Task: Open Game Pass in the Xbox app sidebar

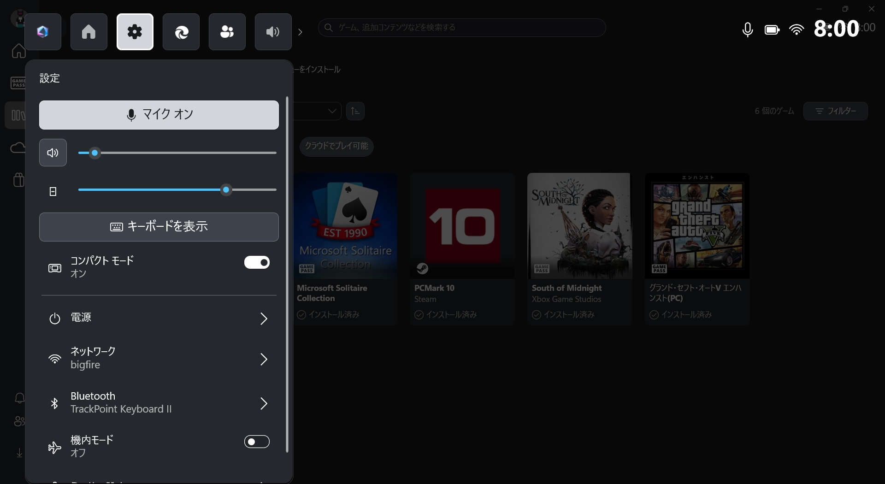Action: 18,83
